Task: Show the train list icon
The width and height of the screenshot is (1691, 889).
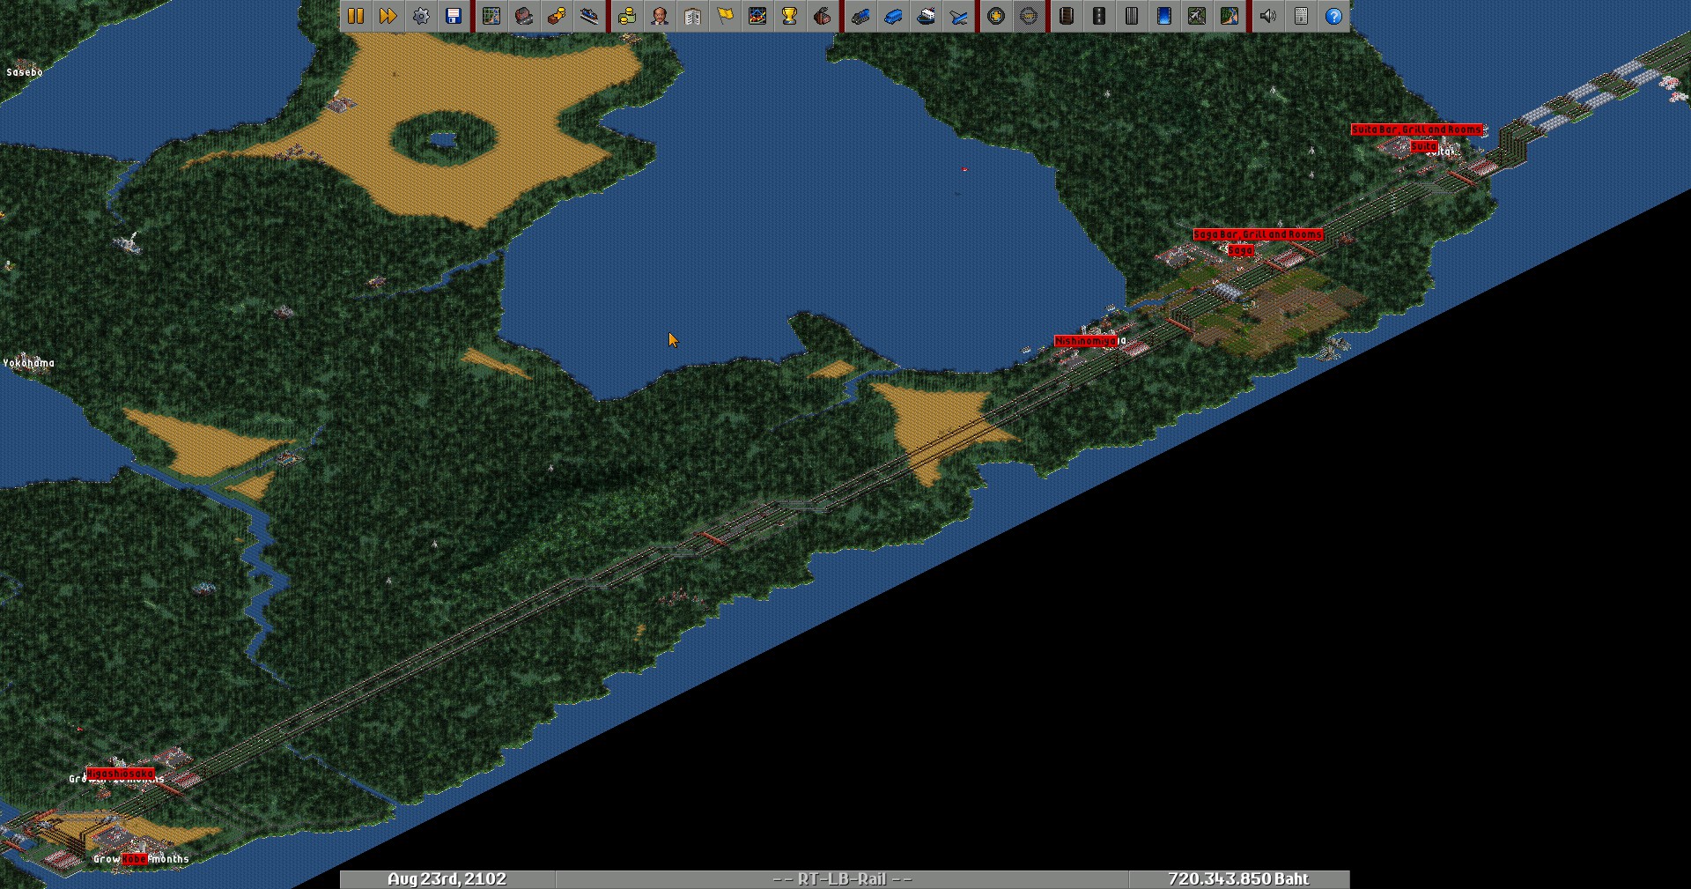Action: point(860,16)
